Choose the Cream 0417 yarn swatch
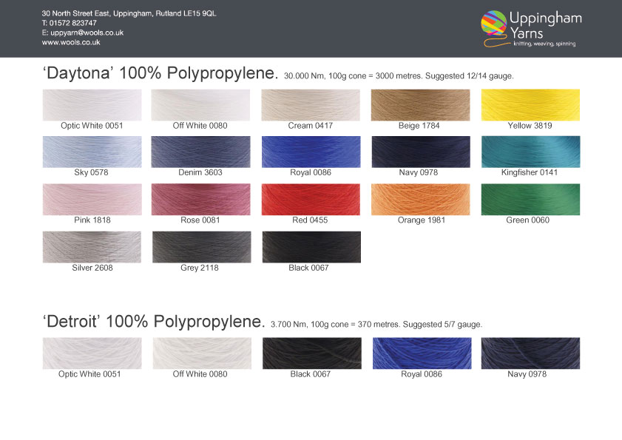Viewport: 622px width, 440px height. tap(311, 104)
